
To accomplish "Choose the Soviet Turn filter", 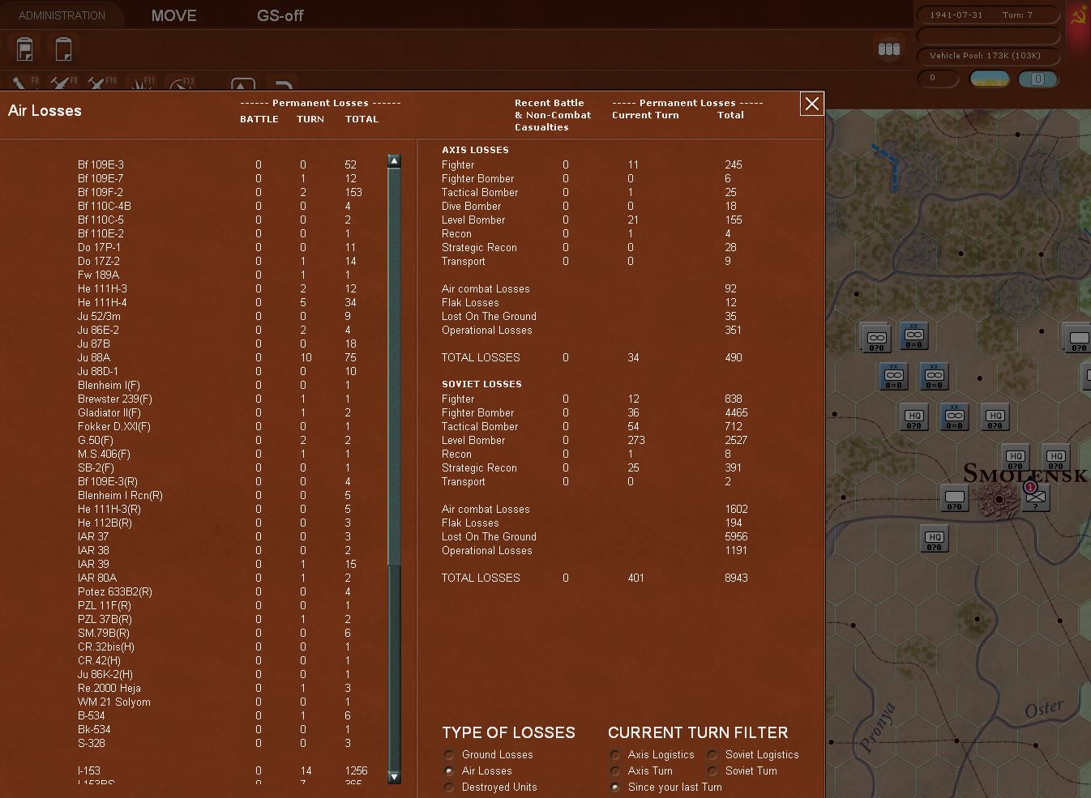I will pyautogui.click(x=742, y=770).
